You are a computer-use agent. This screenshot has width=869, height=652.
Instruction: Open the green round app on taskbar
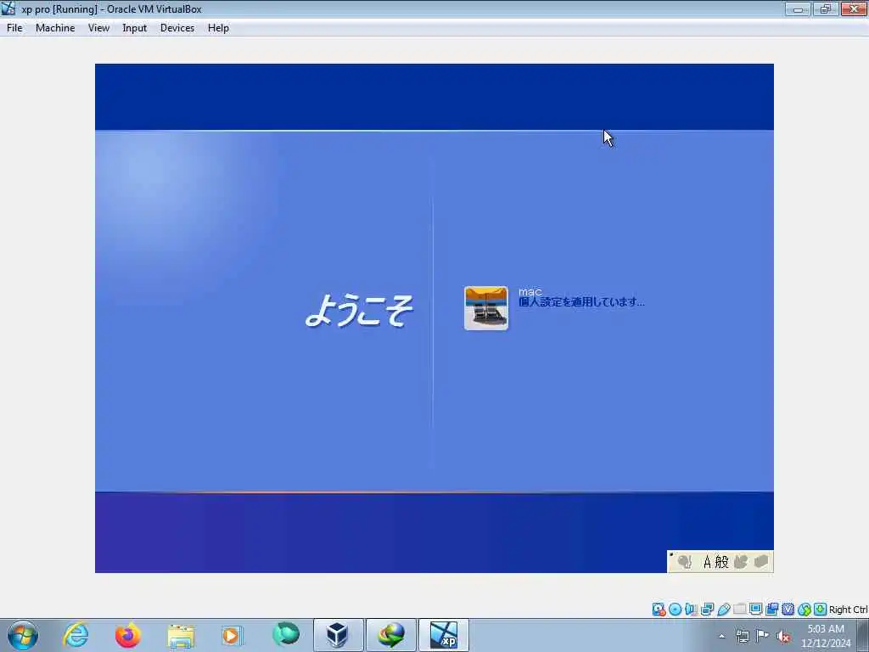285,634
